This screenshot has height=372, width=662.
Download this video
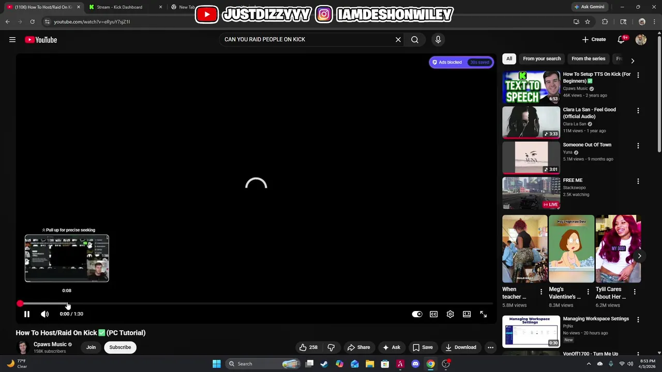461,347
